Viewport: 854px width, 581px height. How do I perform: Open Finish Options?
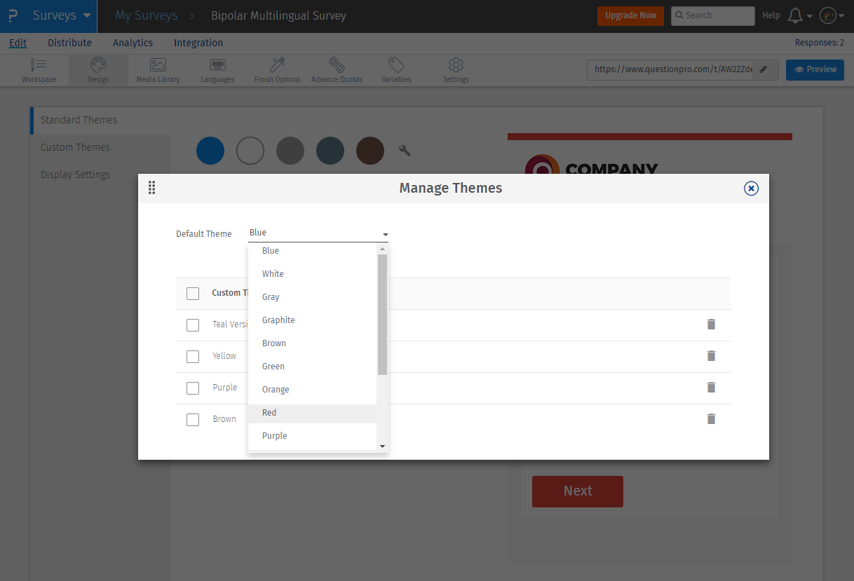click(x=276, y=69)
